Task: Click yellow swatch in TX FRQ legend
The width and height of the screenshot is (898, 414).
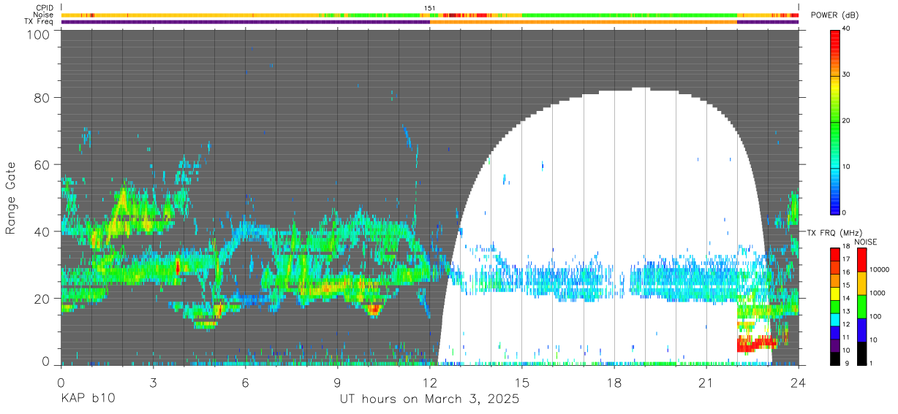Action: pyautogui.click(x=835, y=294)
